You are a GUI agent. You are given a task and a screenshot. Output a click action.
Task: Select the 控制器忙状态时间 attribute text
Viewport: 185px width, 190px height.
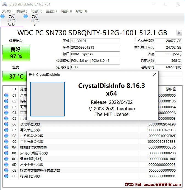click(33, 147)
